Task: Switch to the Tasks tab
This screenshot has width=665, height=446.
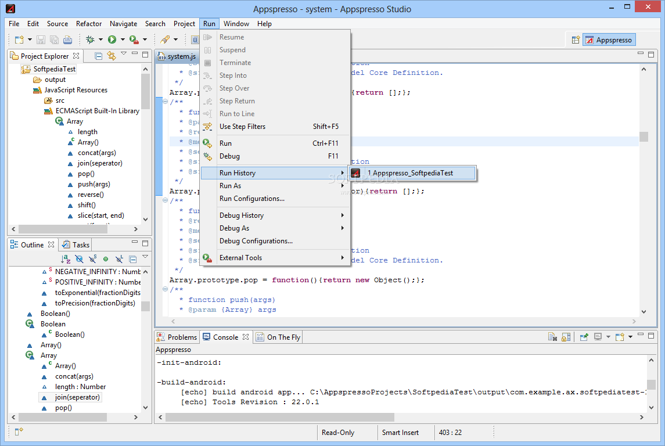Action: (76, 244)
